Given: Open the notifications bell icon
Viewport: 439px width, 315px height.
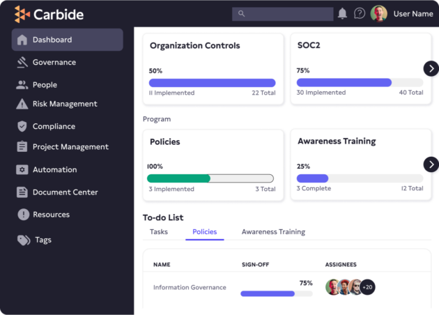Looking at the screenshot, I should pos(342,13).
